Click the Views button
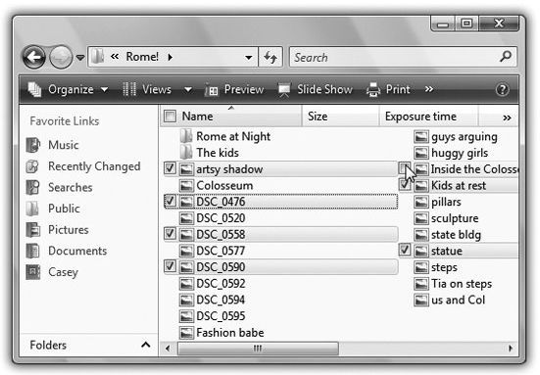The image size is (540, 375). click(147, 90)
